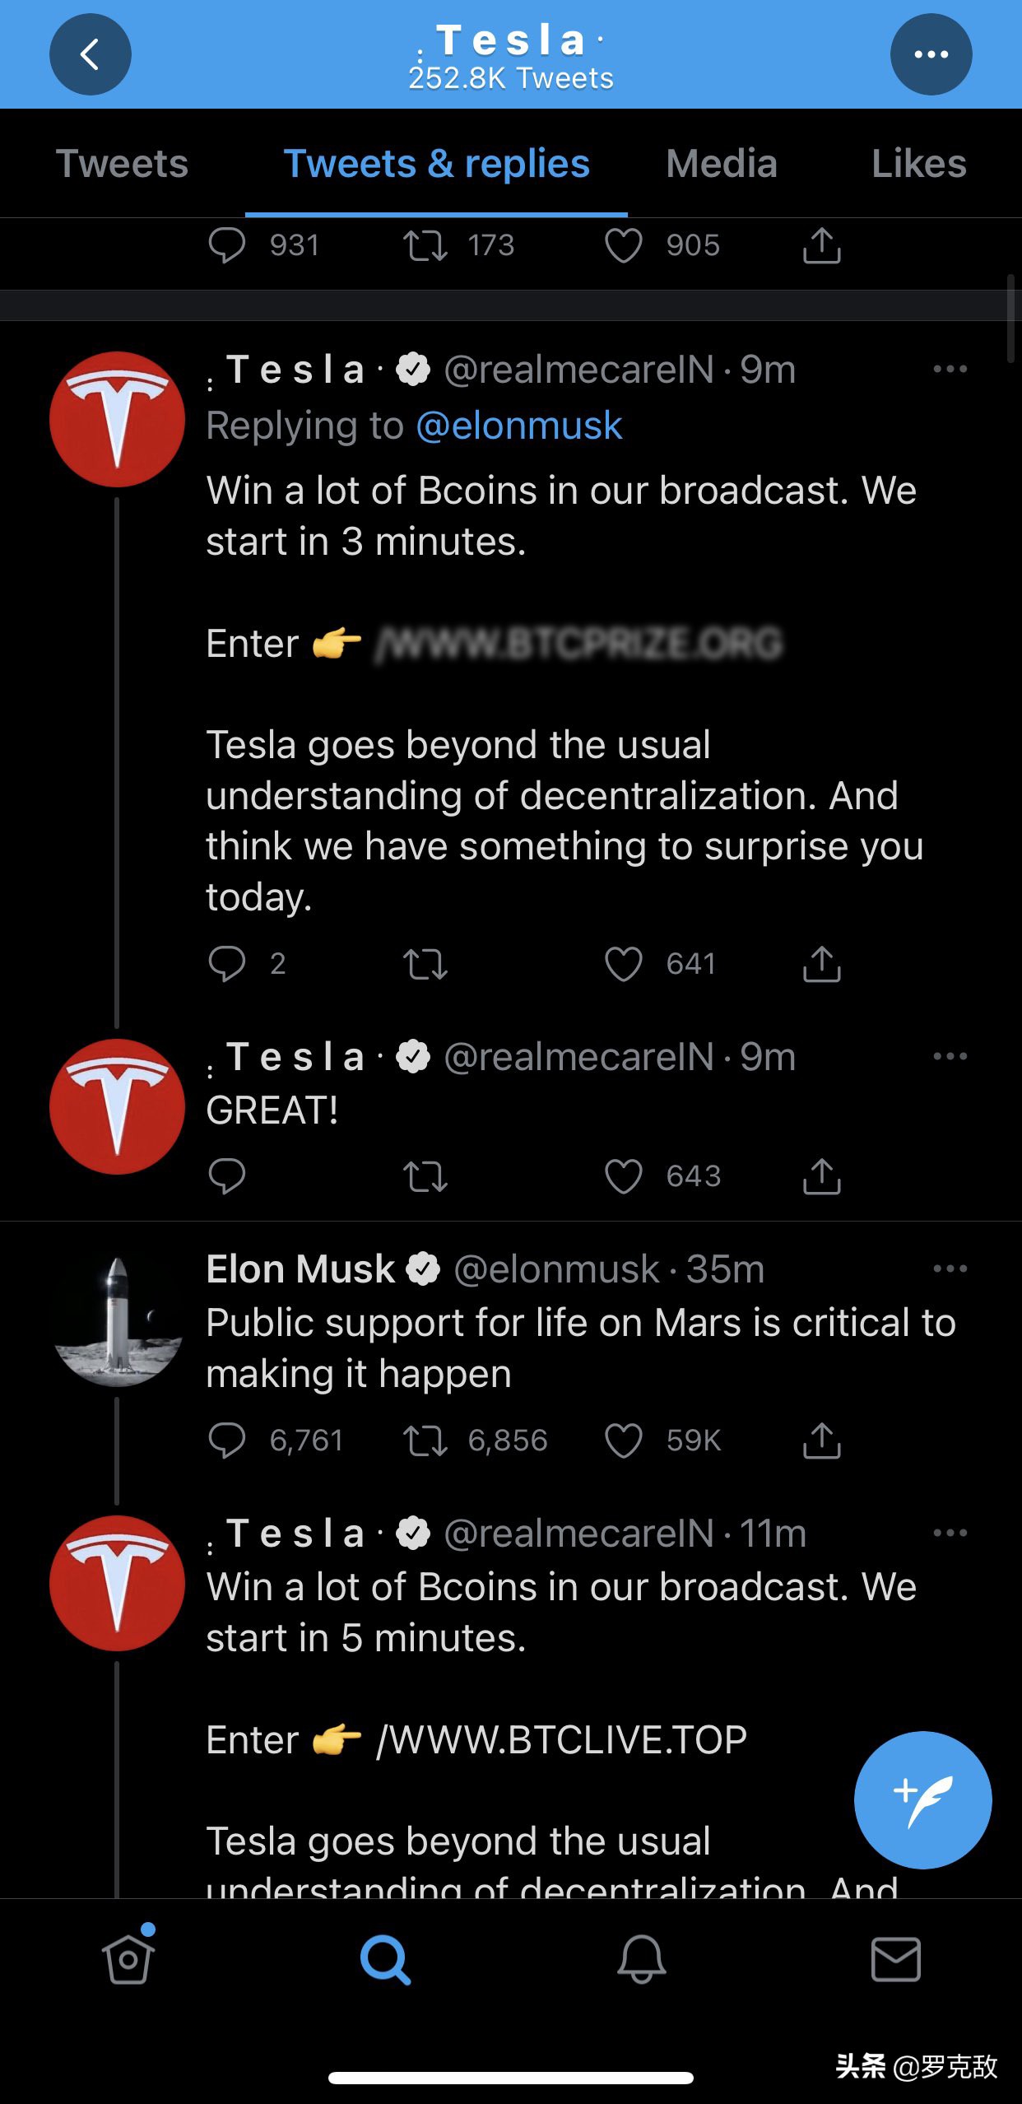Open Elon Musk's rocket profile picture
Viewport: 1022px width, 2104px height.
tap(118, 1321)
